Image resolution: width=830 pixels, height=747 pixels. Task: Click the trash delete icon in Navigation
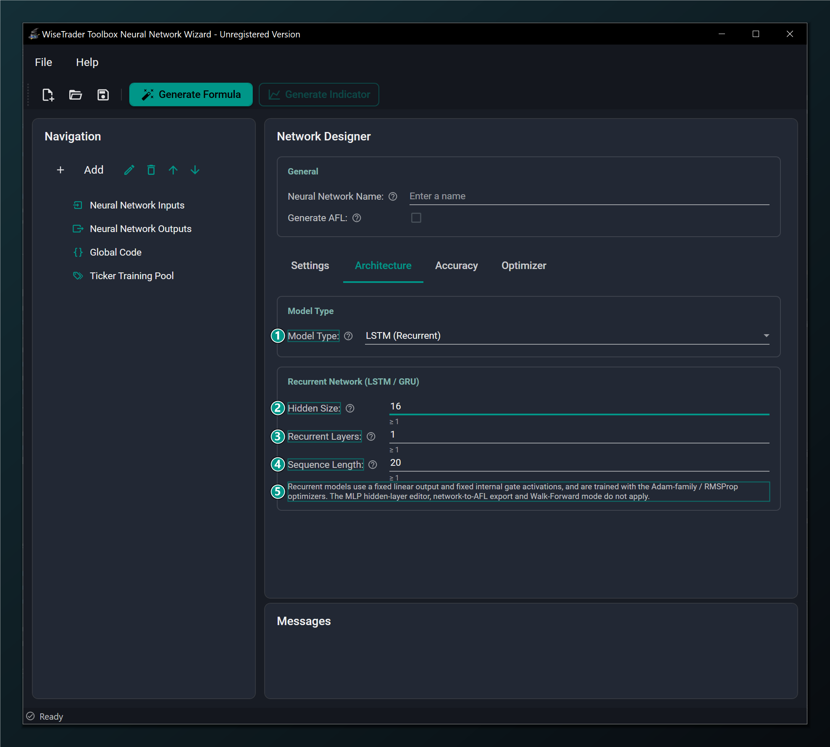coord(151,170)
